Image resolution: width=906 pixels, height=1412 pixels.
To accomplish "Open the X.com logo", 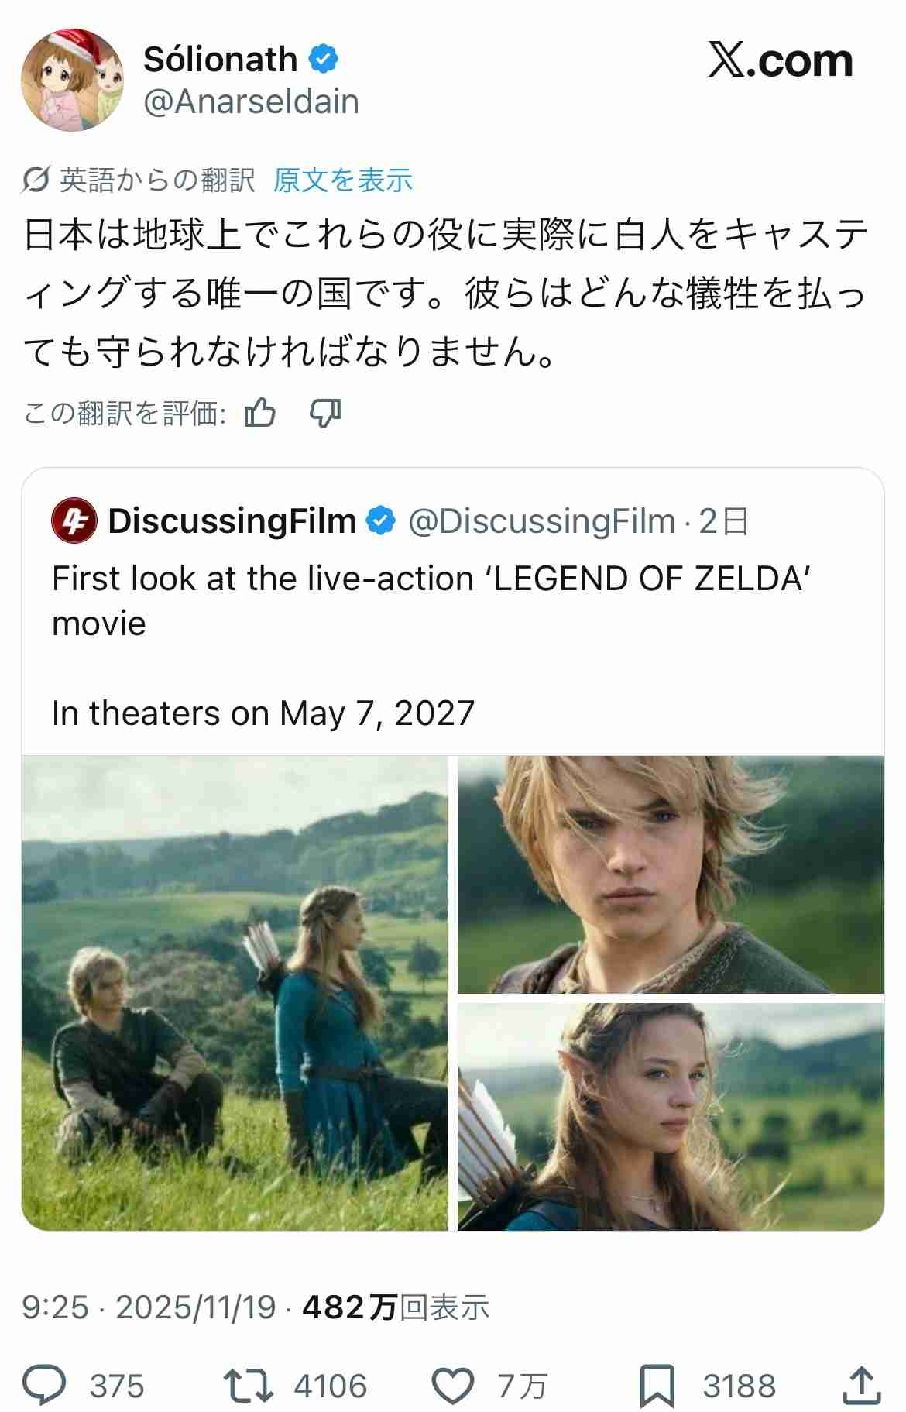I will click(780, 61).
